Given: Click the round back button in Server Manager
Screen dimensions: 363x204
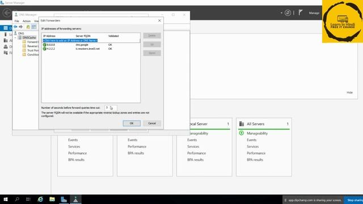Looking at the screenshot, I should pos(7,12).
